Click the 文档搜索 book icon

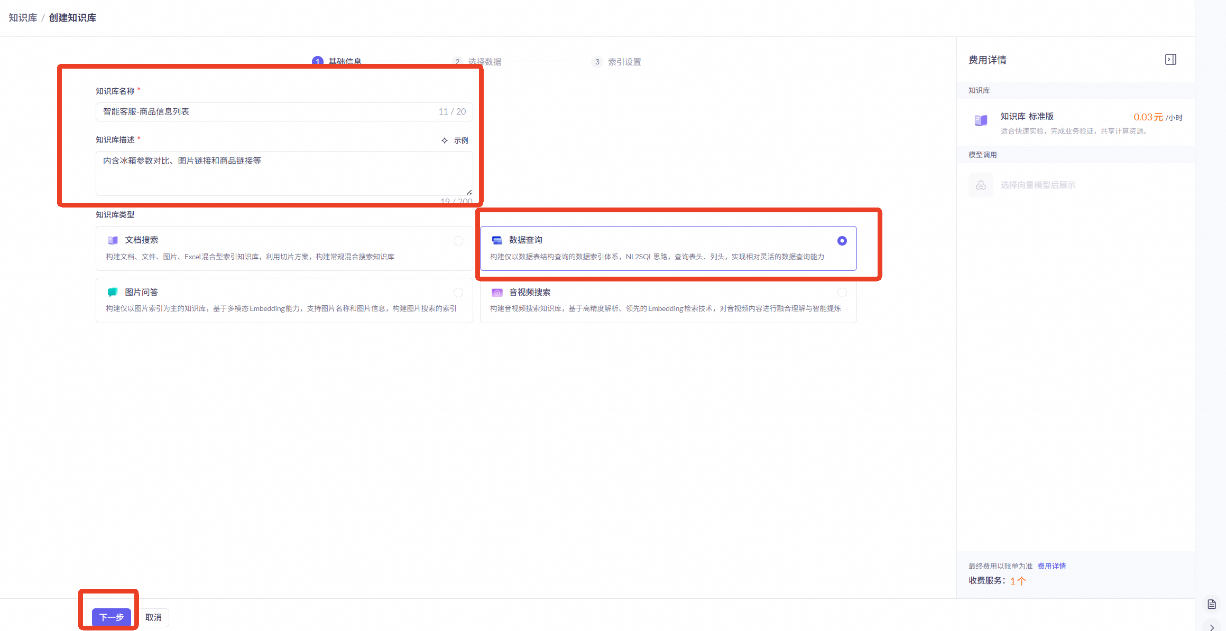[113, 240]
